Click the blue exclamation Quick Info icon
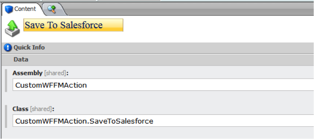314x139 pixels. (x=8, y=48)
